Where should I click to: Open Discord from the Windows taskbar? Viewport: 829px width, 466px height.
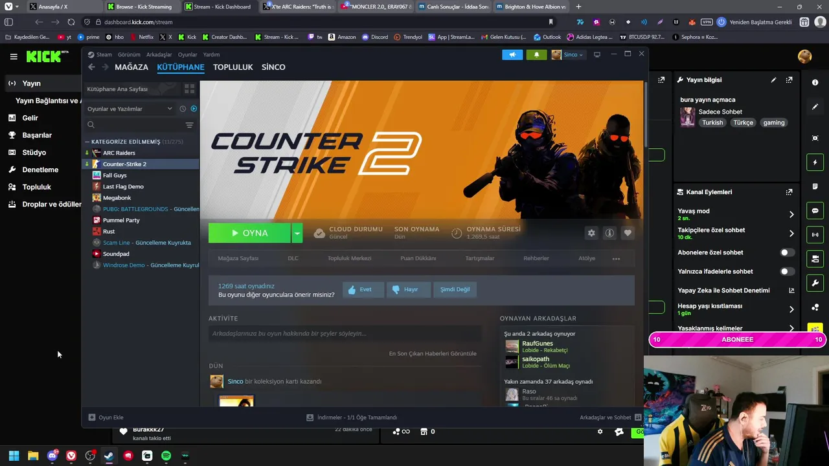point(52,456)
